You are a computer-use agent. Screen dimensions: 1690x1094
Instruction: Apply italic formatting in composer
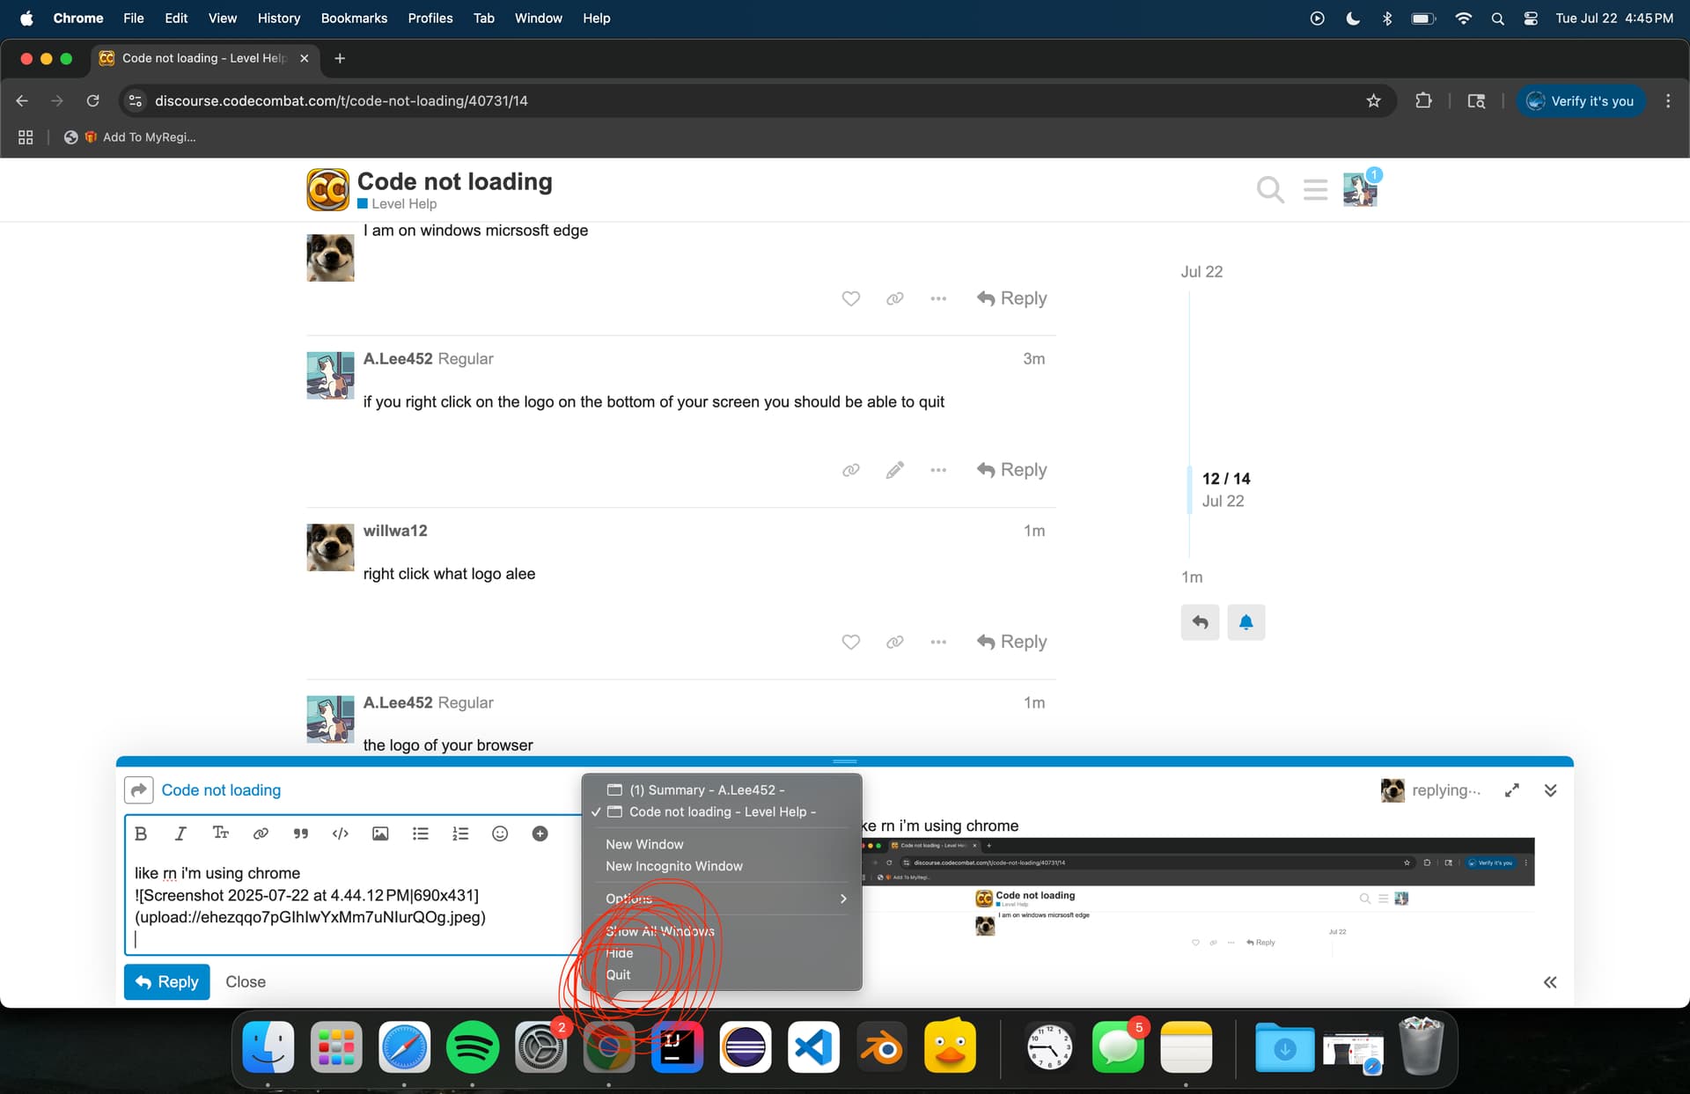tap(180, 833)
